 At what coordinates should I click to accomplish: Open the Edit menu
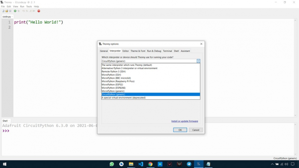point(9,6)
